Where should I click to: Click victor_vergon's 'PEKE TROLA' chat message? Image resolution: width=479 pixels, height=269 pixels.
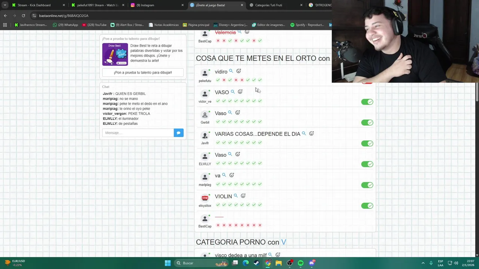tap(126, 114)
